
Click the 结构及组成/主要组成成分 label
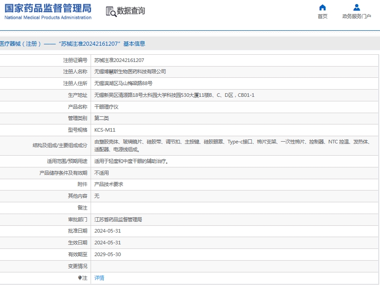click(x=60, y=145)
